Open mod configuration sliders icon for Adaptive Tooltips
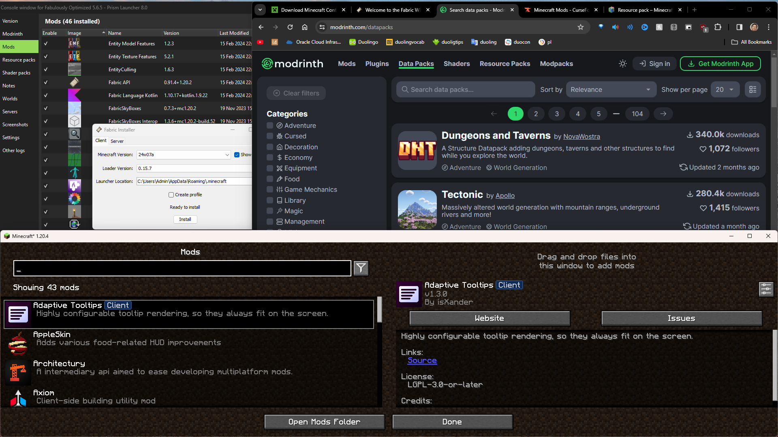778x437 pixels. [766, 289]
